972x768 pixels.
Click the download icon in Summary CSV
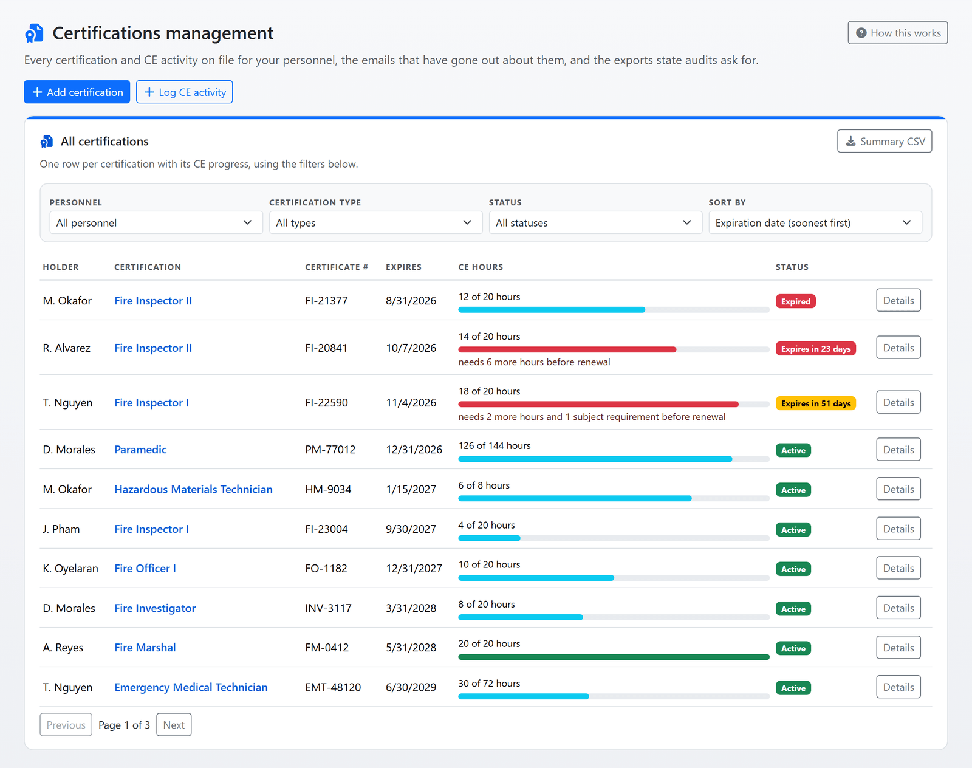(850, 141)
